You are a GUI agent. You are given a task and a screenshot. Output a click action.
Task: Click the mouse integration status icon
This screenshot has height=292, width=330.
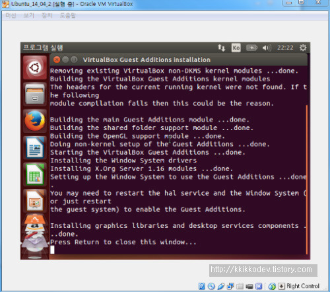272,286
